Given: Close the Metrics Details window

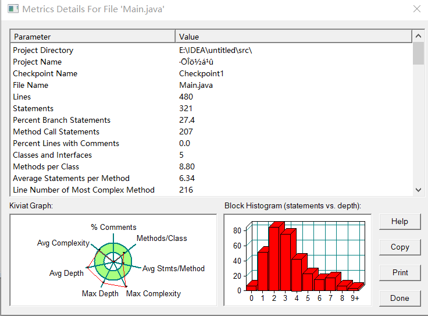Looking at the screenshot, I should pyautogui.click(x=417, y=9).
